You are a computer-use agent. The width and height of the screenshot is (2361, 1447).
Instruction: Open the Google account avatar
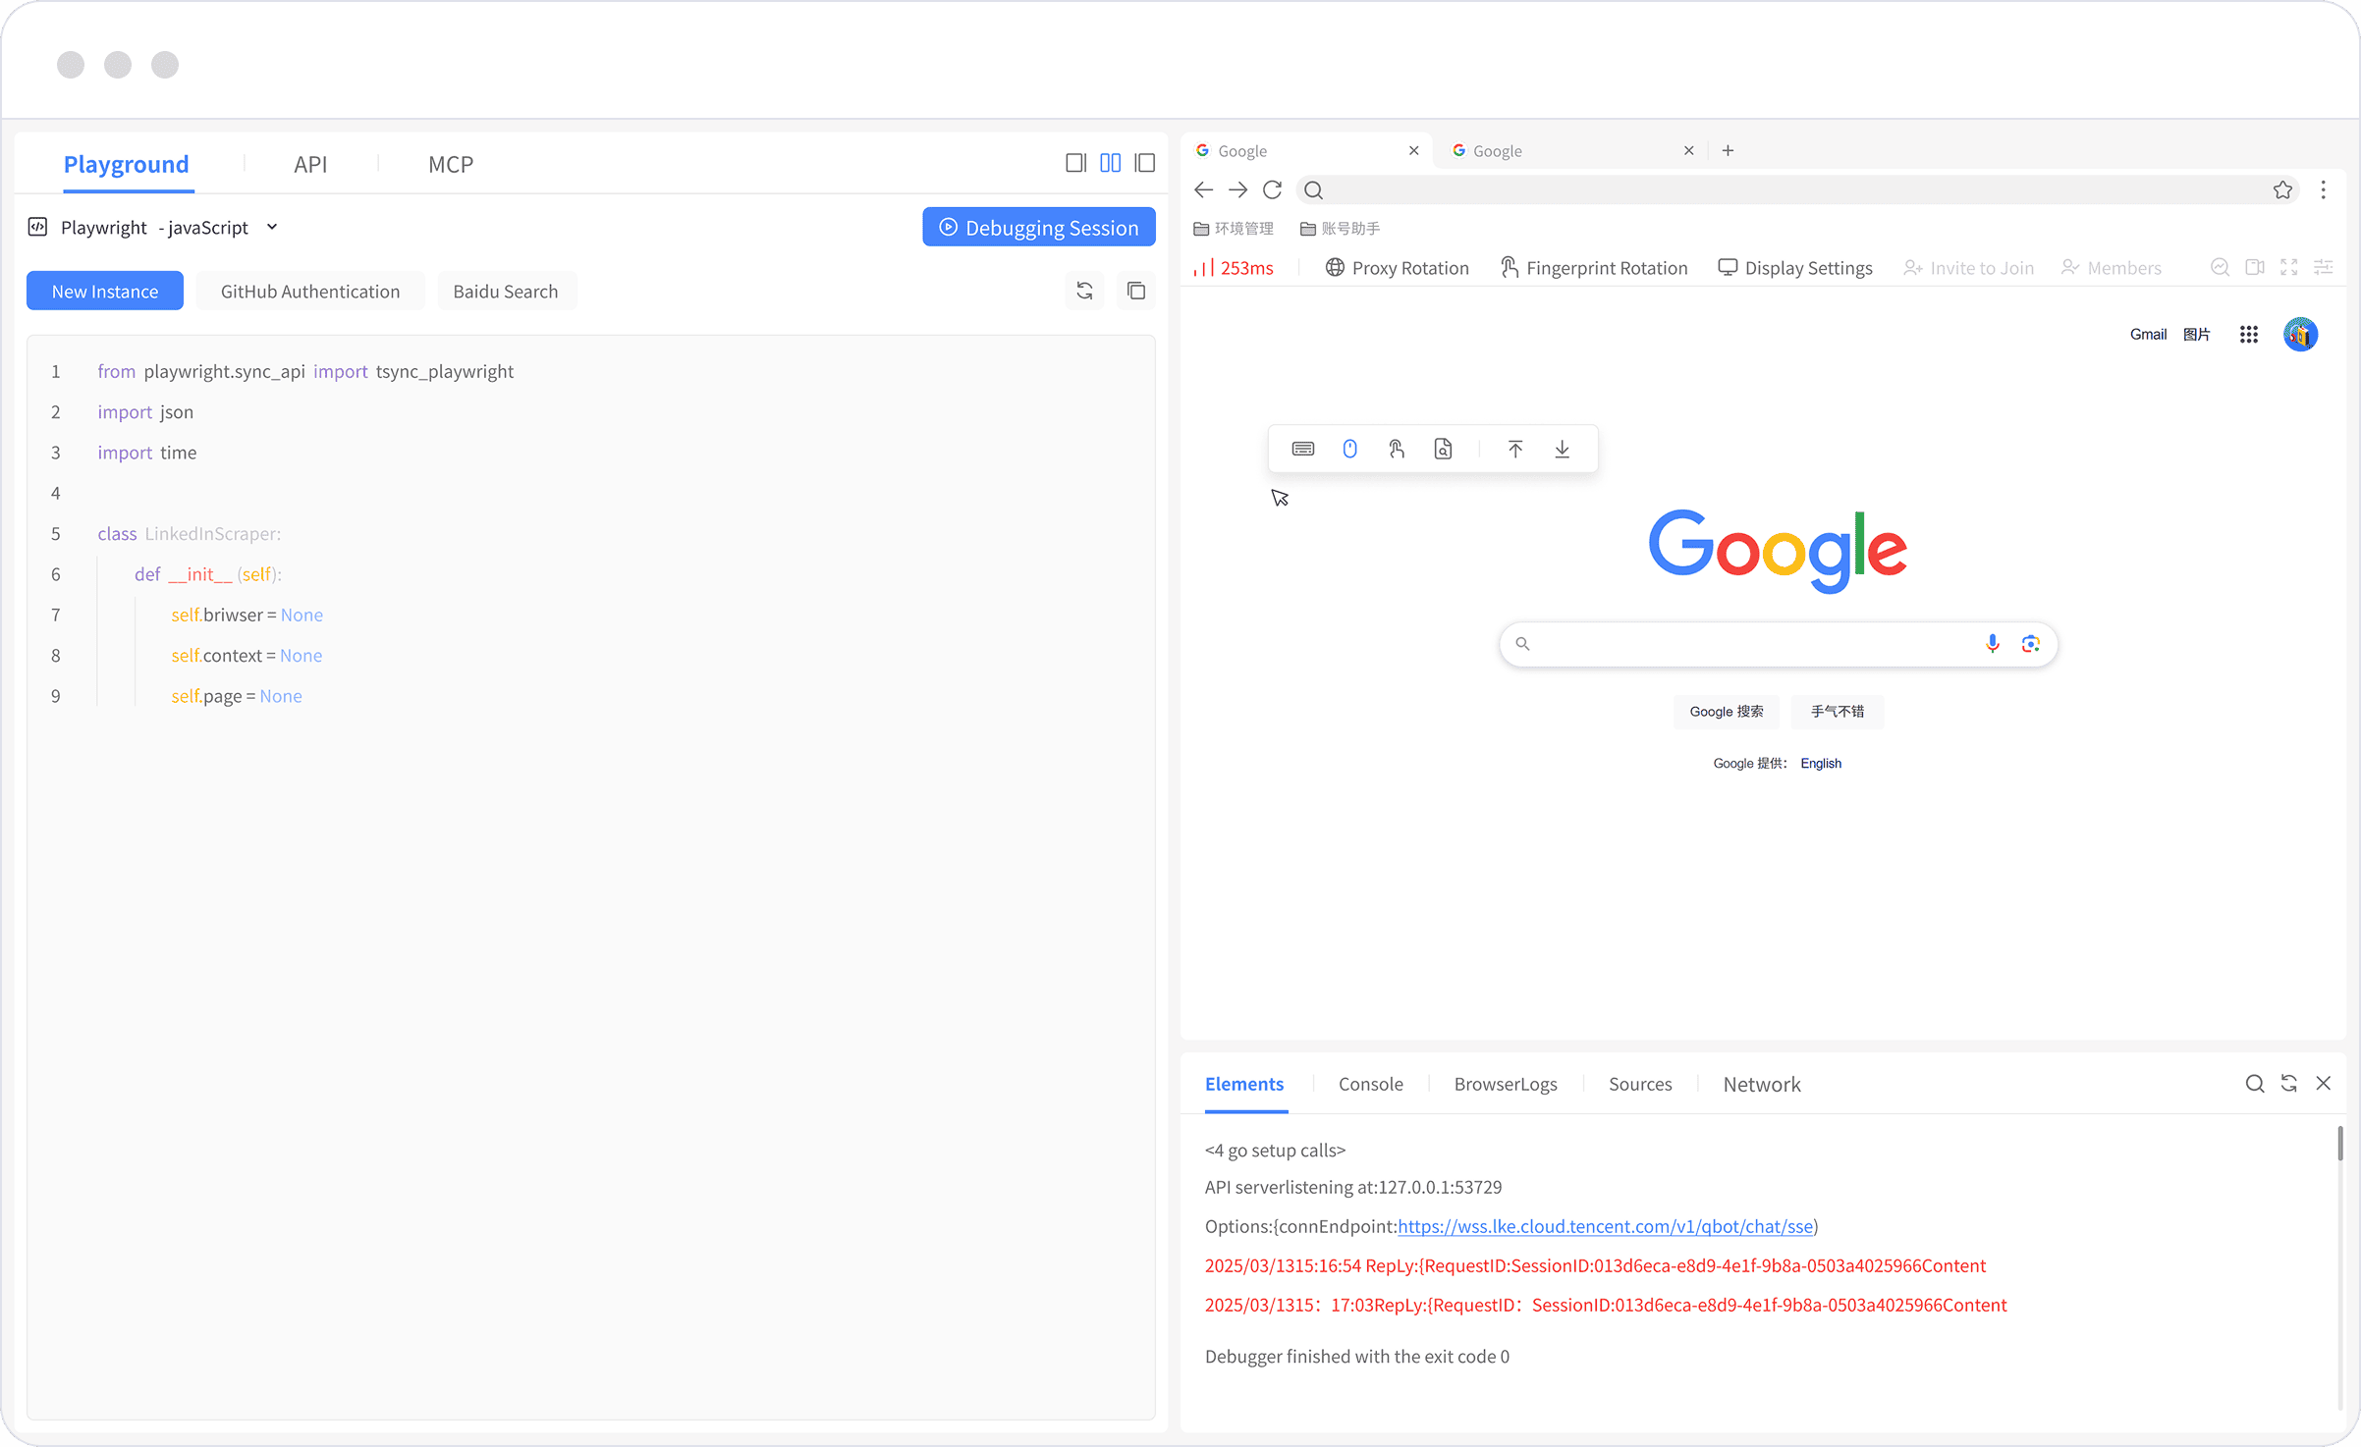pos(2300,334)
